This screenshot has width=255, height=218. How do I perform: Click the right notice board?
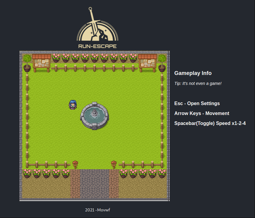tap(147, 63)
